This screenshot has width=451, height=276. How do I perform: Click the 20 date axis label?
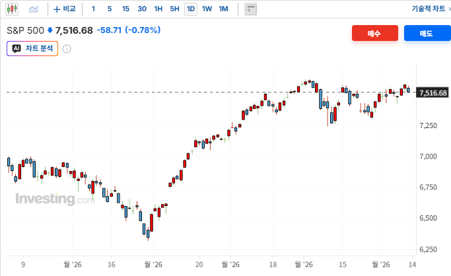coord(199,265)
